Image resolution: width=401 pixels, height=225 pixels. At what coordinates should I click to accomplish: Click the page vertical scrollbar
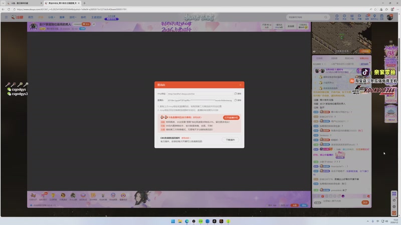399,56
